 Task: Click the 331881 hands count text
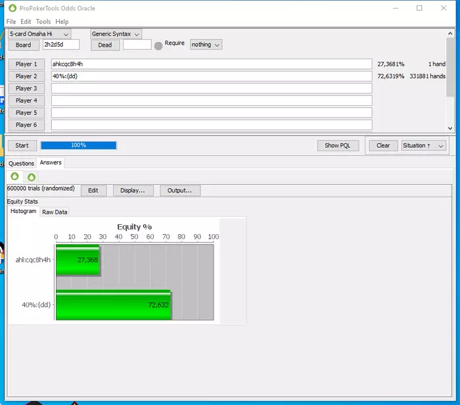(427, 76)
